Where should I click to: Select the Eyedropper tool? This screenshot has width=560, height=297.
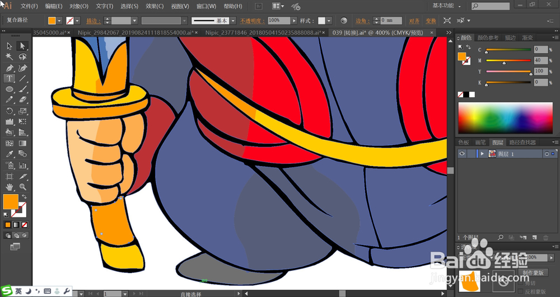(10, 154)
